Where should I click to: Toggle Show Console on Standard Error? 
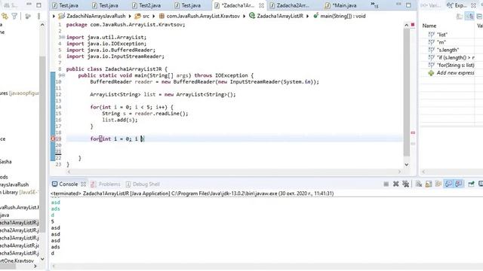(459, 184)
